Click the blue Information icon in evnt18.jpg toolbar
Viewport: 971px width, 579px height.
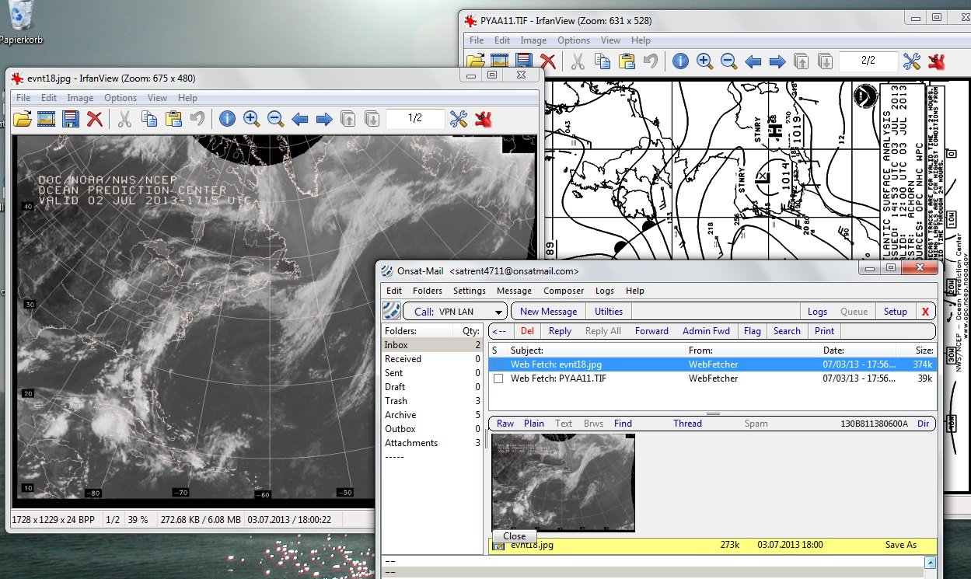[227, 119]
